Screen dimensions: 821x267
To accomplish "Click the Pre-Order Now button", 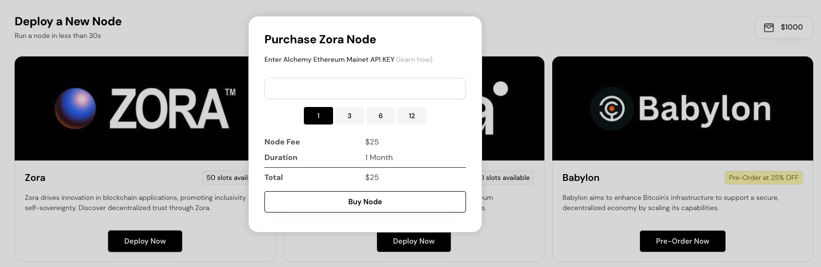I will pos(683,241).
